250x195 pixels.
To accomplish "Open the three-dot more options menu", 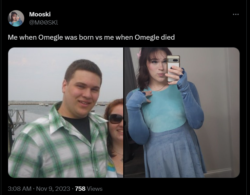I will coord(236,14).
